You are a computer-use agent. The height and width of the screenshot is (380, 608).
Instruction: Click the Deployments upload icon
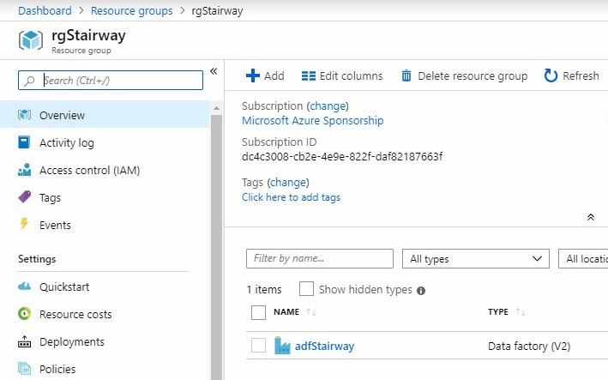(x=24, y=341)
